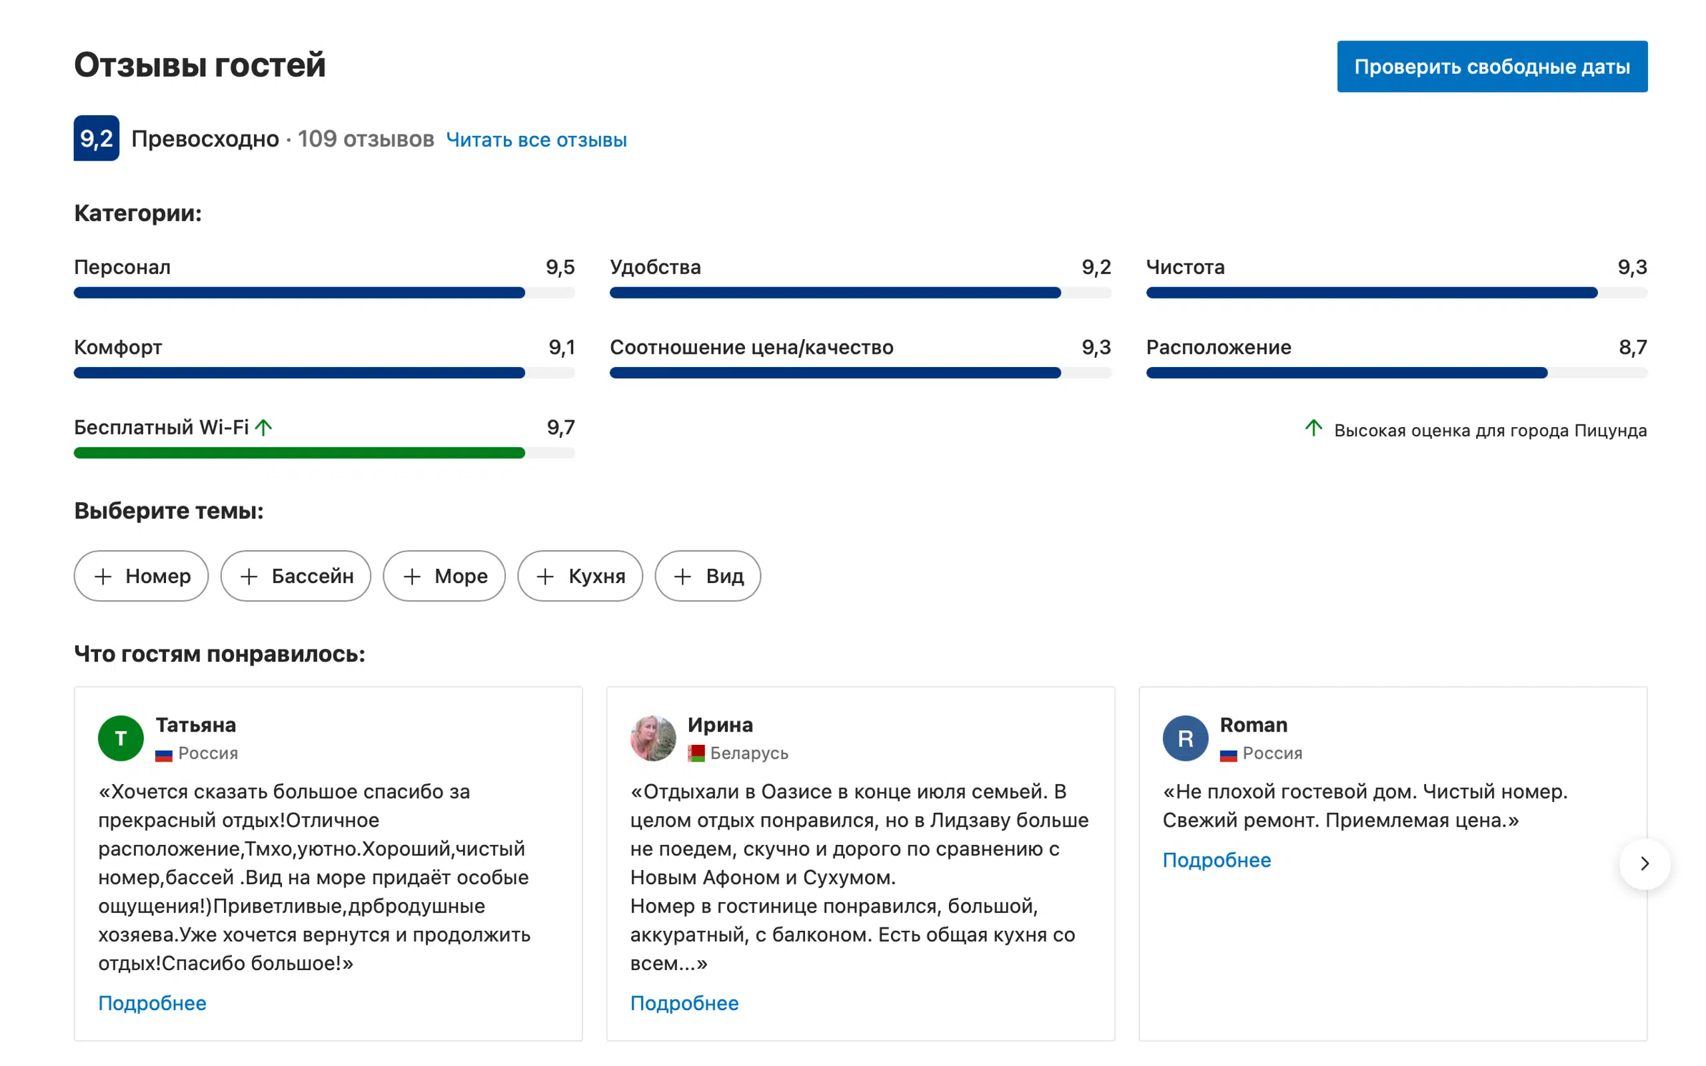Open Roman's full review via Подробнее
The width and height of the screenshot is (1706, 1066).
1217,859
